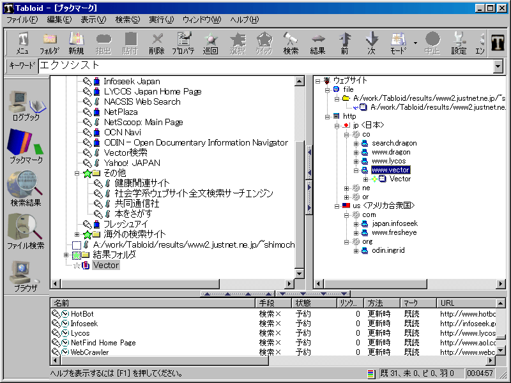This screenshot has height=383, width=511.
Task: Open the ウィンドウ(W) menu
Action: [x=202, y=20]
